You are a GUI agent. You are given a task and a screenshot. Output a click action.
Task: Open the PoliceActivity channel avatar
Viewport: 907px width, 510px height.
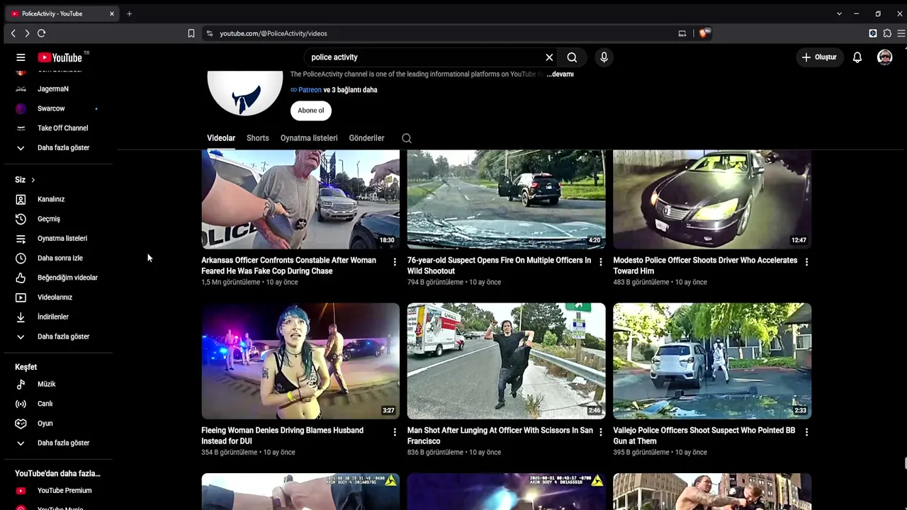[245, 93]
